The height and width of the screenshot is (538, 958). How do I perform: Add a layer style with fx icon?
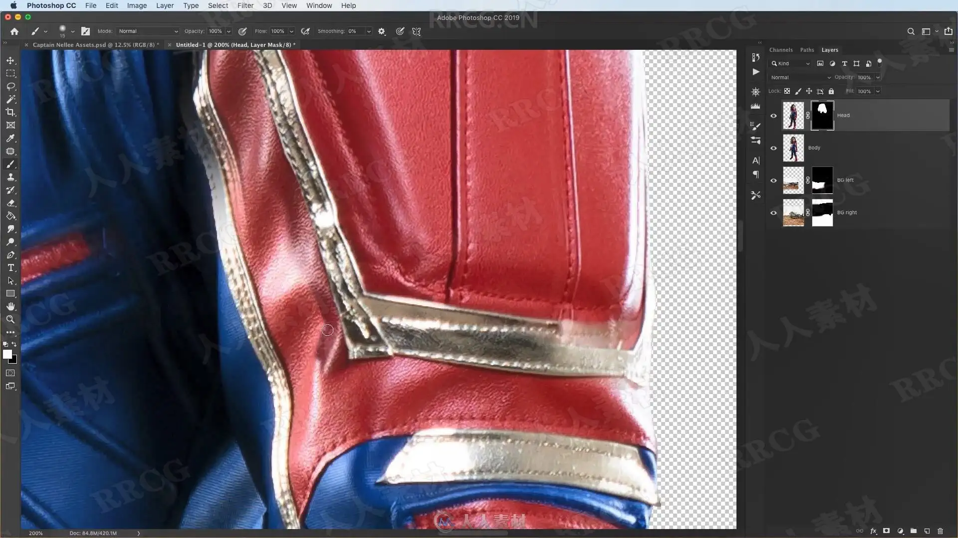(873, 531)
